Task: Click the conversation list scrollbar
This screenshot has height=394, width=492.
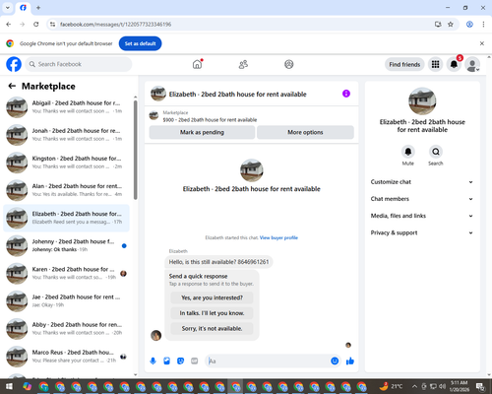Action: 136,150
